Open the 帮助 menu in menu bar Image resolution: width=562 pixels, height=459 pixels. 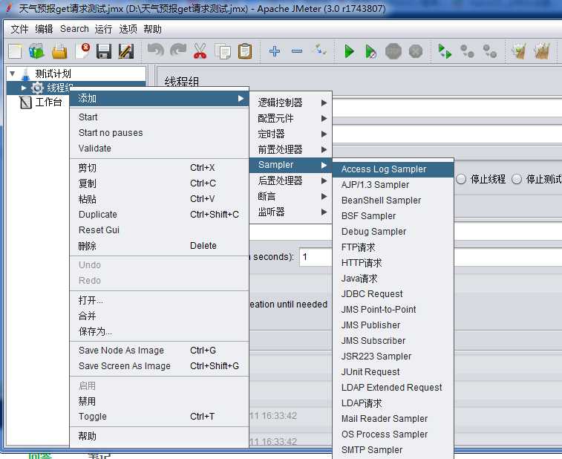(152, 29)
